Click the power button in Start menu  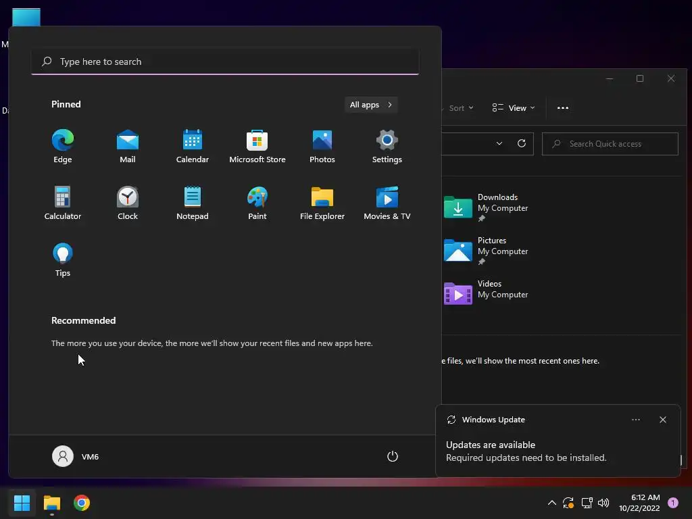[x=393, y=456]
